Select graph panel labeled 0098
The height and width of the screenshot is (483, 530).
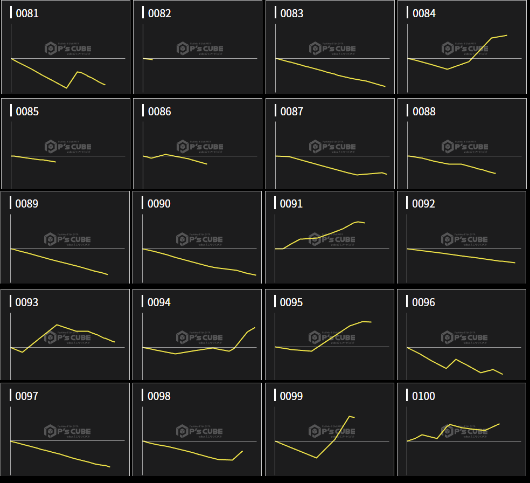point(198,430)
